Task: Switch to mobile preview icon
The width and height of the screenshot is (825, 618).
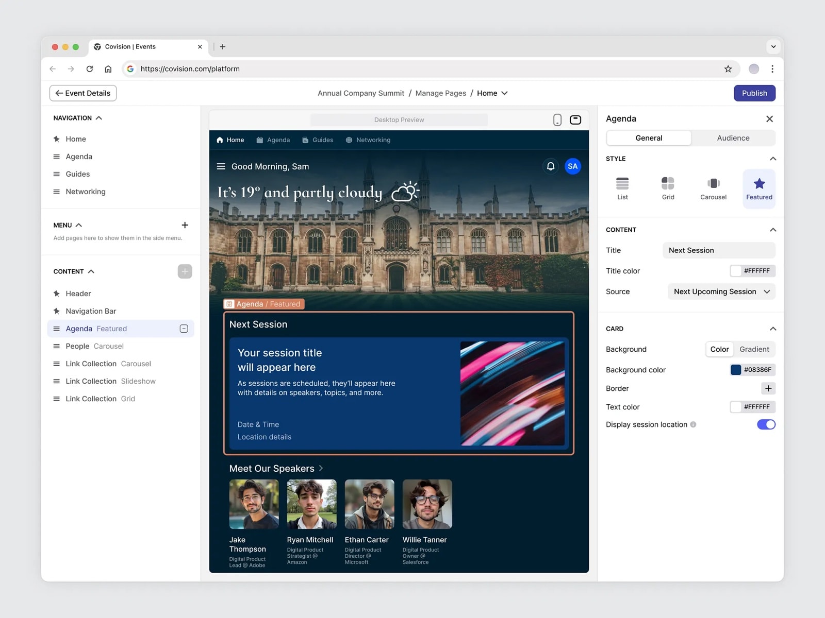Action: [x=557, y=120]
